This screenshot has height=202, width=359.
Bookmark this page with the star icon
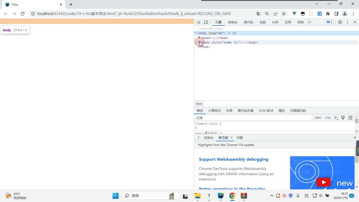coord(284,14)
